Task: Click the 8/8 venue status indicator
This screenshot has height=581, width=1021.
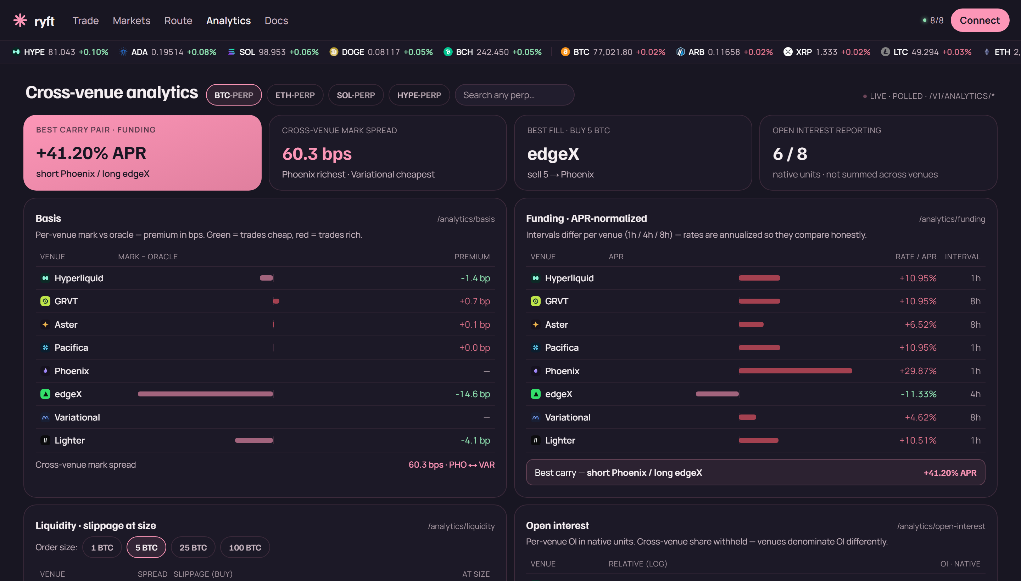Action: click(933, 20)
